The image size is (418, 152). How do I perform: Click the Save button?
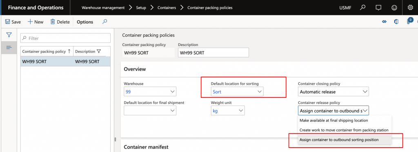(13, 22)
